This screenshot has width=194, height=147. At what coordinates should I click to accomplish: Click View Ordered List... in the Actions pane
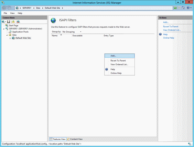[x=172, y=30]
